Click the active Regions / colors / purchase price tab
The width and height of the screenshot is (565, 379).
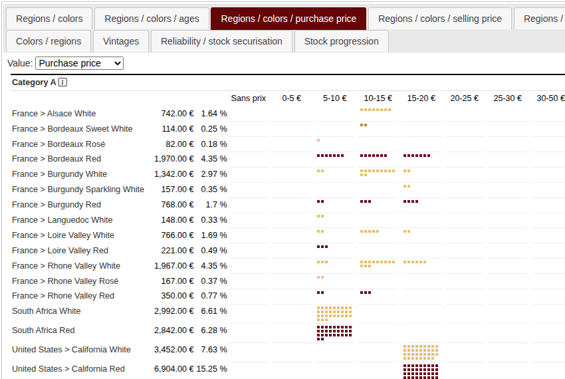(288, 19)
